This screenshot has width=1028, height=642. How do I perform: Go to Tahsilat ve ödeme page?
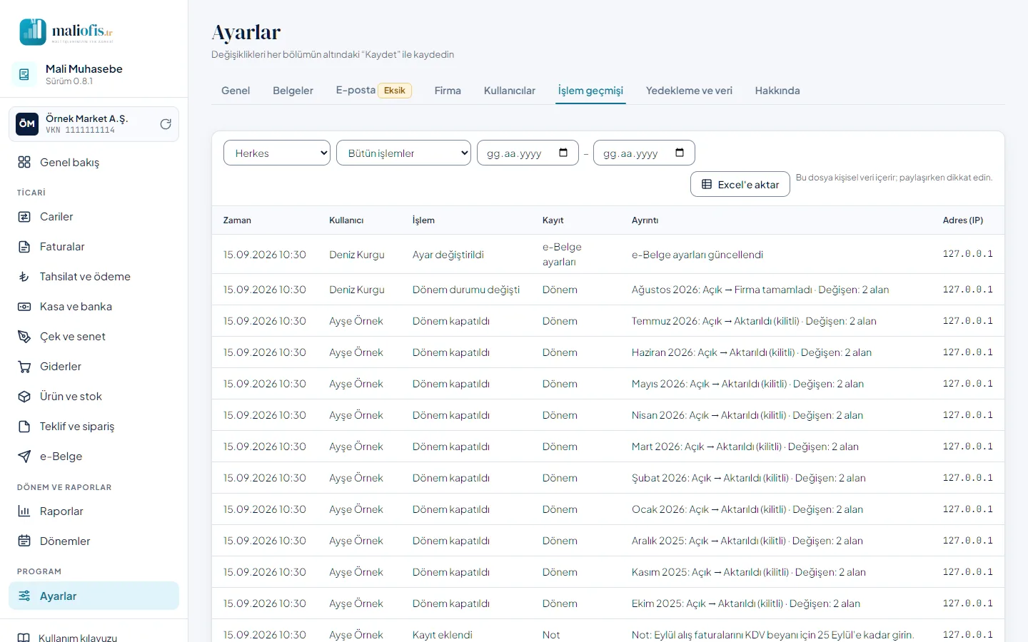94,277
